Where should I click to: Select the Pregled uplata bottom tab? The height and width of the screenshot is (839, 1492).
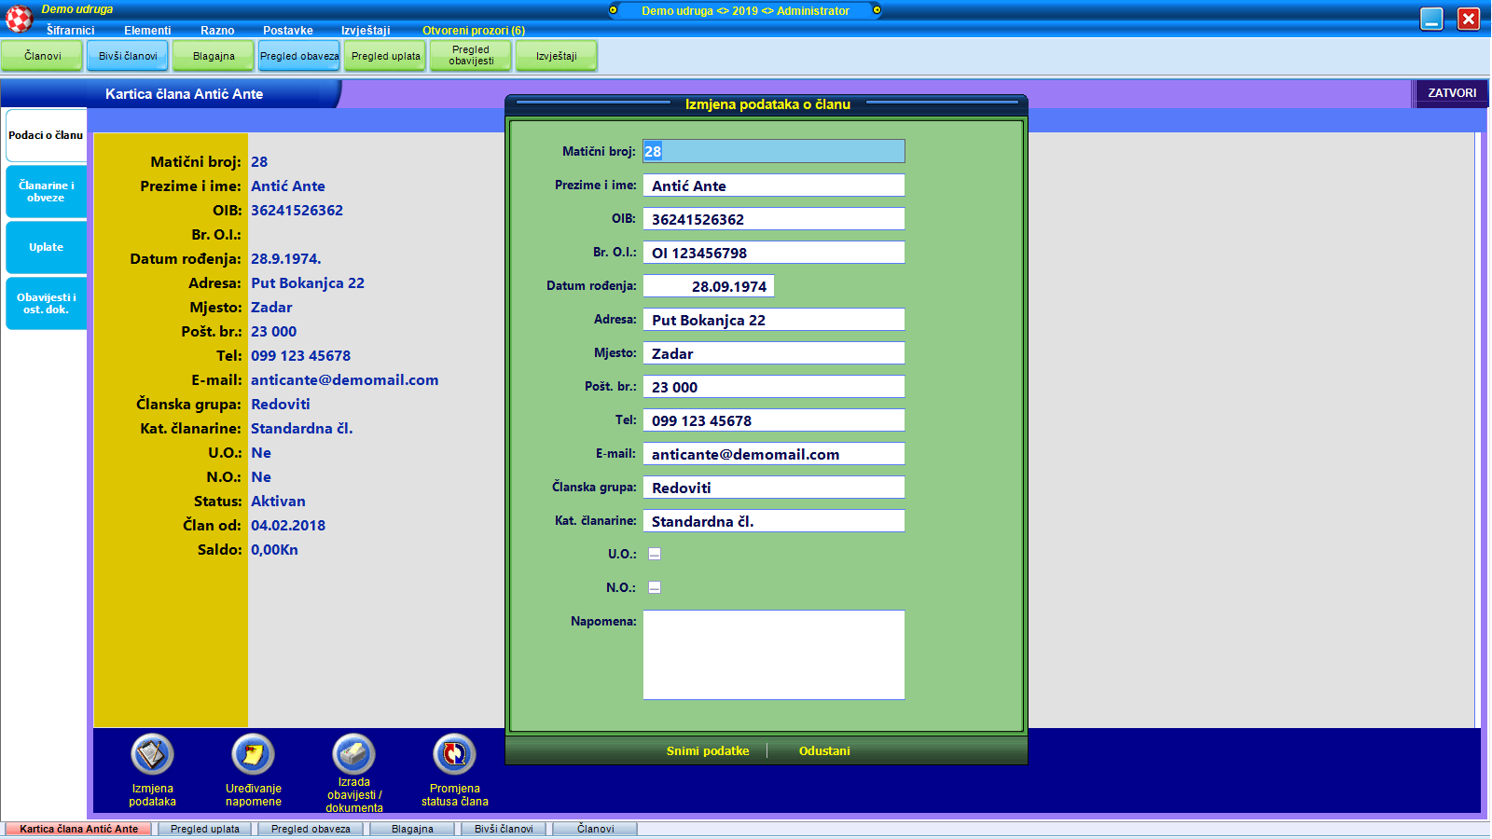[x=204, y=829]
